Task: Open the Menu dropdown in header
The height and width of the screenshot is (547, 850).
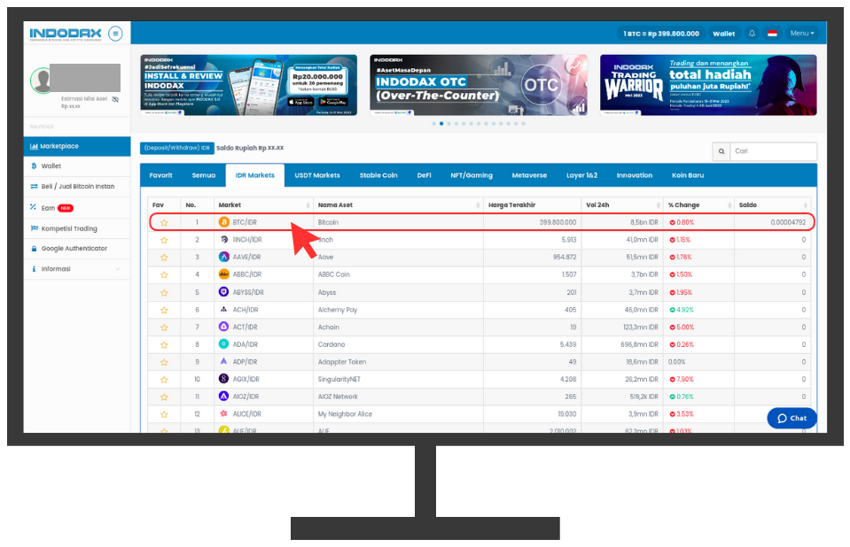Action: coord(802,33)
